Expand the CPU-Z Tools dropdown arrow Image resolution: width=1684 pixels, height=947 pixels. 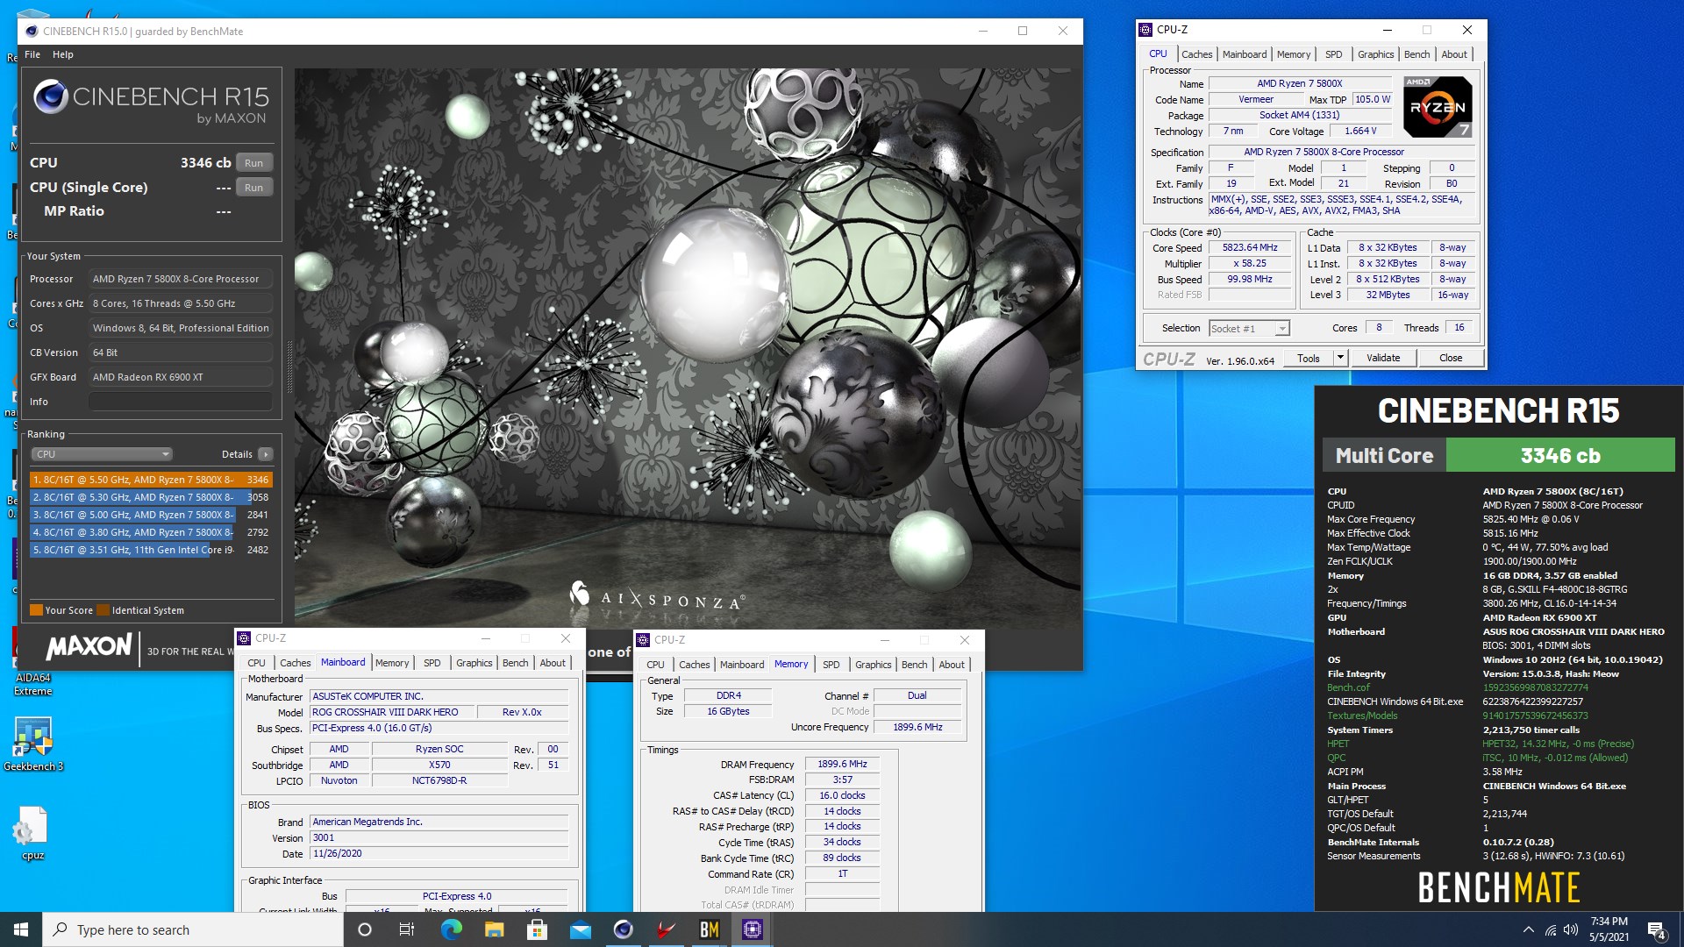click(1339, 358)
